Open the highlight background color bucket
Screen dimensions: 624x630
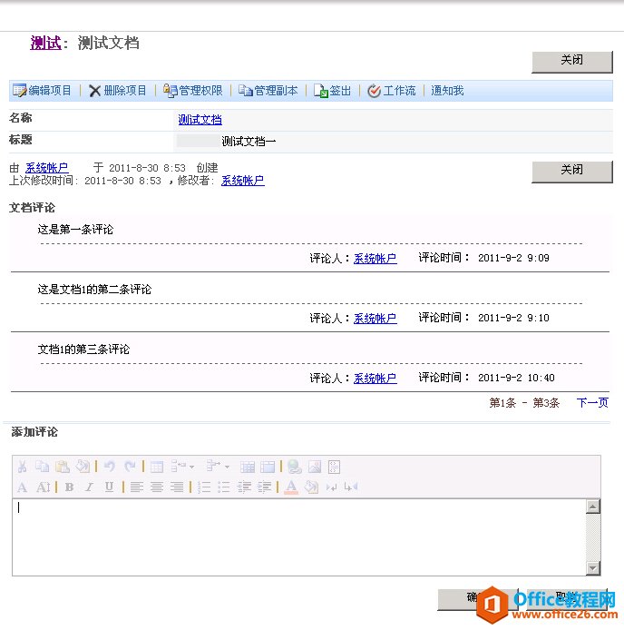311,487
